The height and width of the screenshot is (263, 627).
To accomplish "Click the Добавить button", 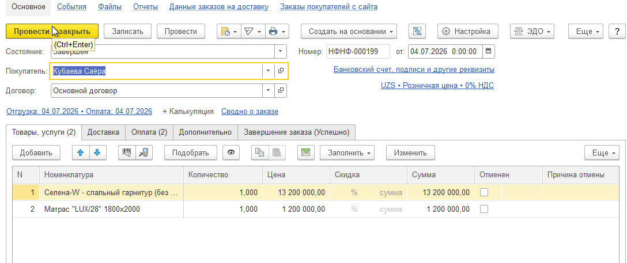I will click(36, 153).
